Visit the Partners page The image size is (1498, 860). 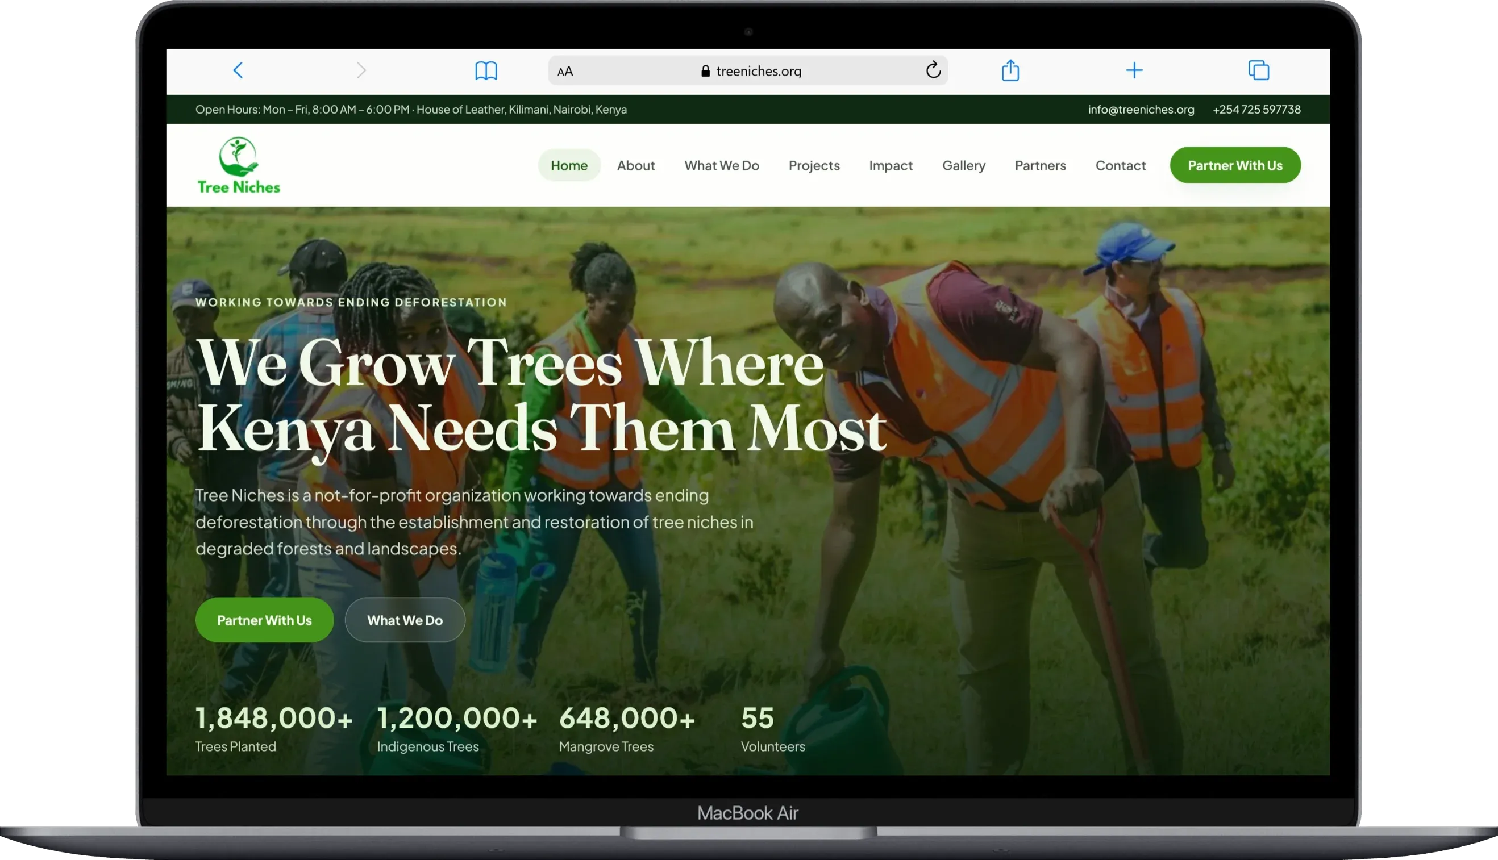(x=1040, y=165)
